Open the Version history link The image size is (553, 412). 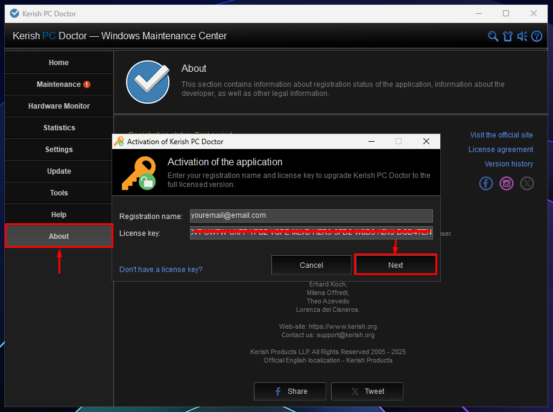(x=508, y=164)
